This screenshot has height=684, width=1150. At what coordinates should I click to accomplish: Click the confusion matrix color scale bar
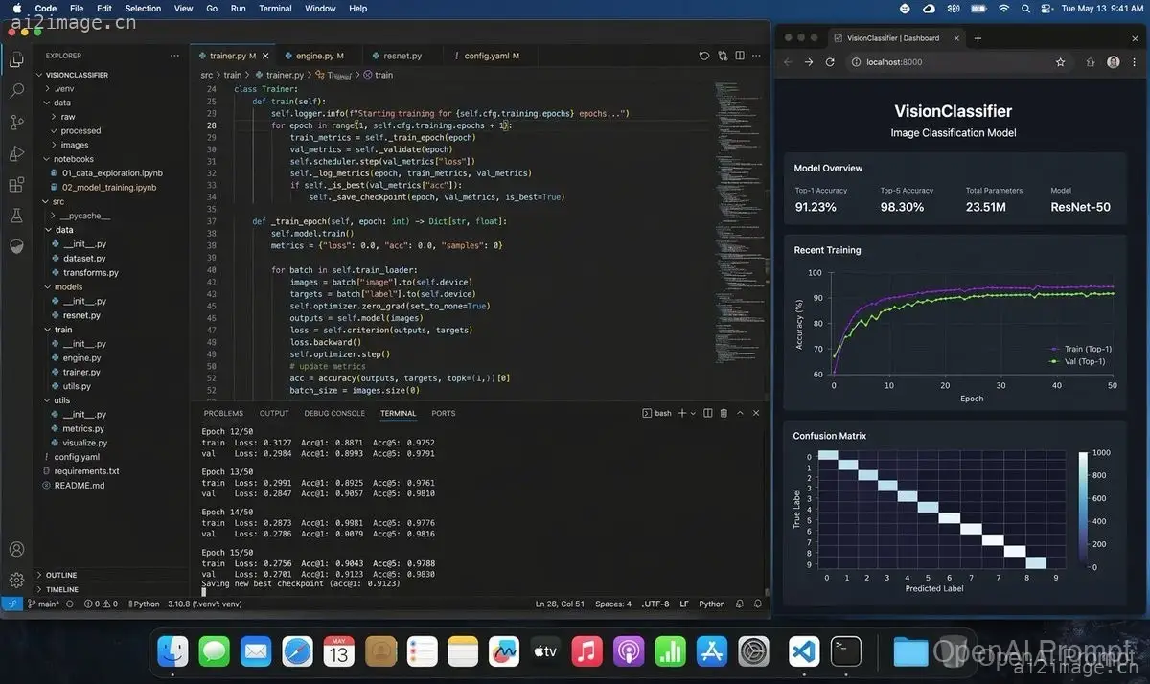(x=1083, y=510)
